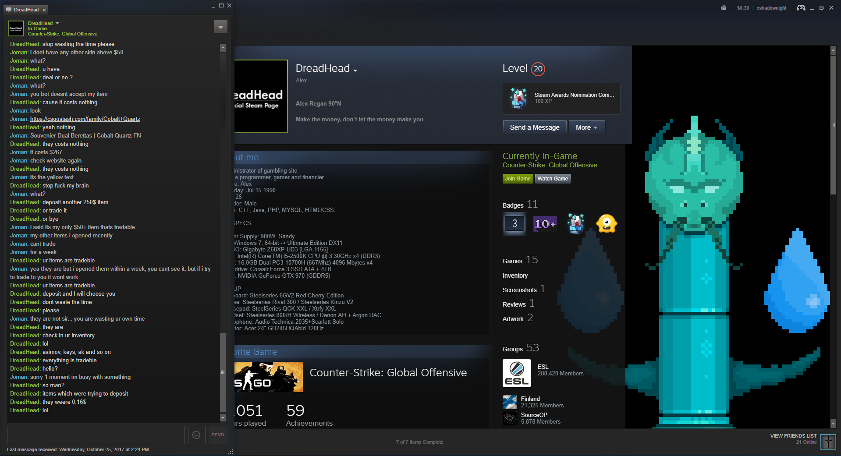This screenshot has height=456, width=841.
Task: Click the chat scrollbar up arrow
Action: [223, 47]
